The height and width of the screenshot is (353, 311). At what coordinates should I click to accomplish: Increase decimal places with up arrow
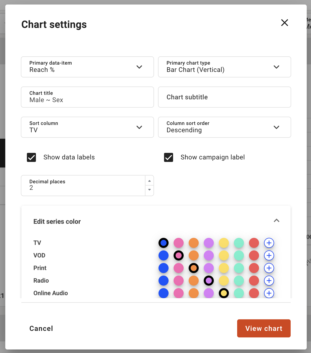(x=149, y=181)
